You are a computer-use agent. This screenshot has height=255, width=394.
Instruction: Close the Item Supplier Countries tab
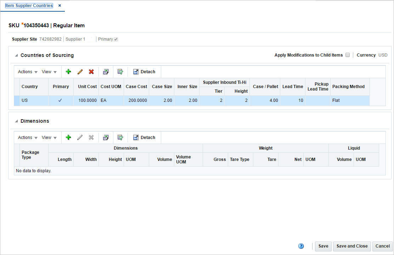click(x=60, y=6)
